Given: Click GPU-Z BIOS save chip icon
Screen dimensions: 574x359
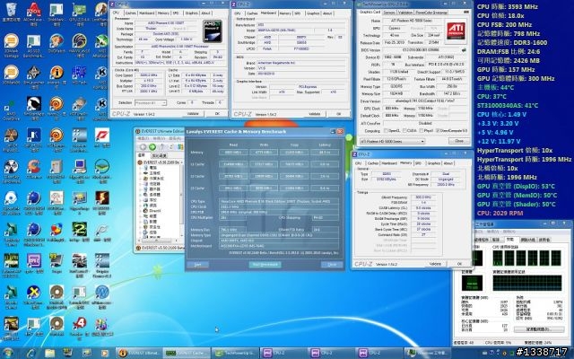Looking at the screenshot, I should tap(465, 50).
